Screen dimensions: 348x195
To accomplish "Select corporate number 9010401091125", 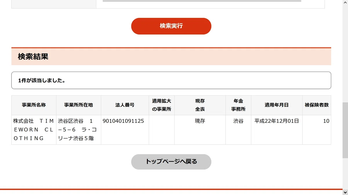I will (123, 121).
